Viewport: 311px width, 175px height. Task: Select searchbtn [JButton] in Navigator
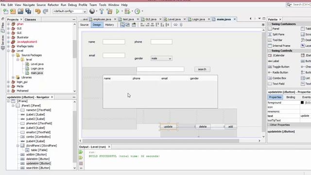coord(38,168)
